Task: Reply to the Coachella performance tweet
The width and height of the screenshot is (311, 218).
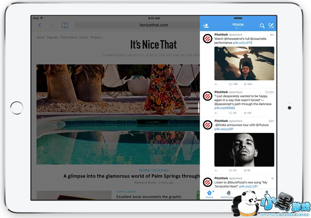Action: pos(216,84)
